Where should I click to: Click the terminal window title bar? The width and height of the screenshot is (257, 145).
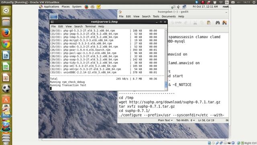(x=108, y=22)
